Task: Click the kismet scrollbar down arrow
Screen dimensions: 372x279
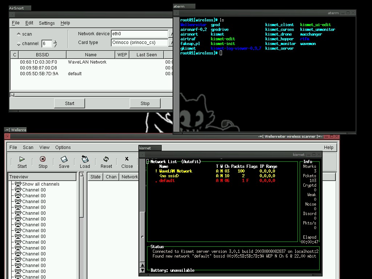Action: (142, 270)
